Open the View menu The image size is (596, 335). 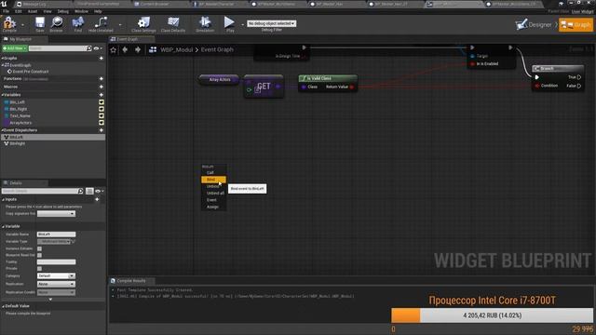[x=47, y=11]
